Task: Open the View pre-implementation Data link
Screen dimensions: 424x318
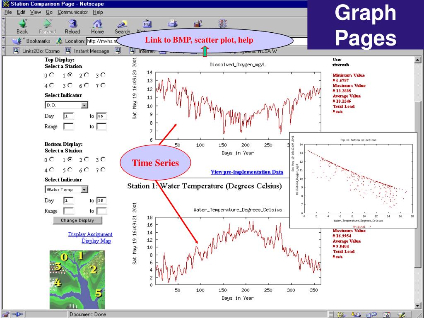Action: pyautogui.click(x=247, y=172)
